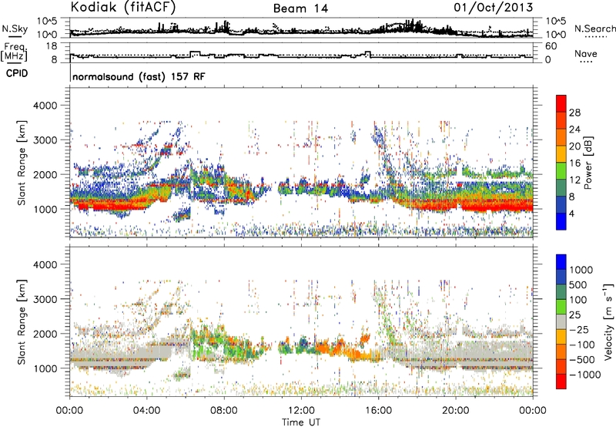Click the 'Nave' legend label
This screenshot has height=427, width=616.
(x=586, y=53)
